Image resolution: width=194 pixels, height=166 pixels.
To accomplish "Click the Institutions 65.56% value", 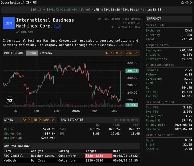I will 187,59.
